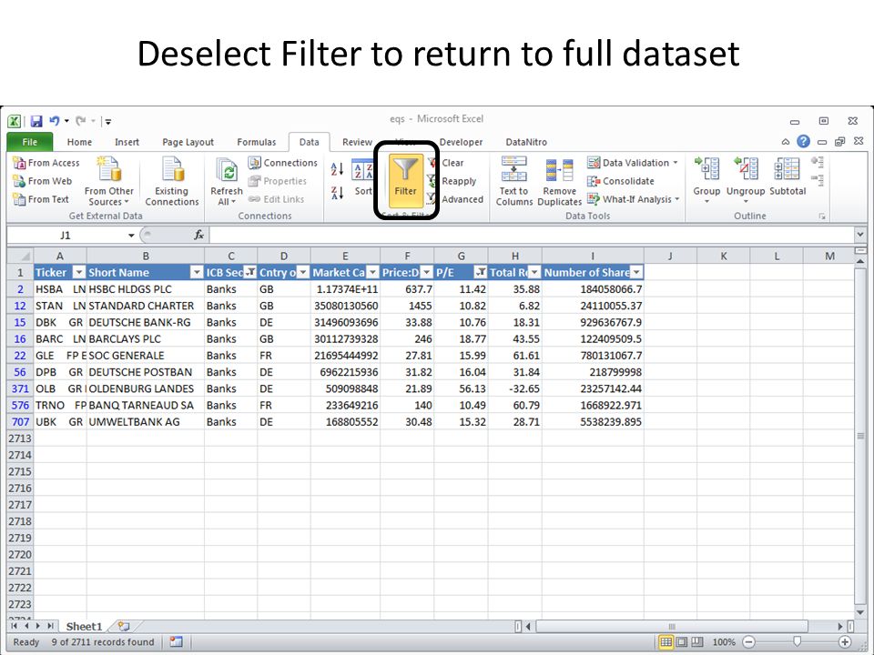The height and width of the screenshot is (655, 874).
Task: Open the Connections button
Action: point(282,163)
